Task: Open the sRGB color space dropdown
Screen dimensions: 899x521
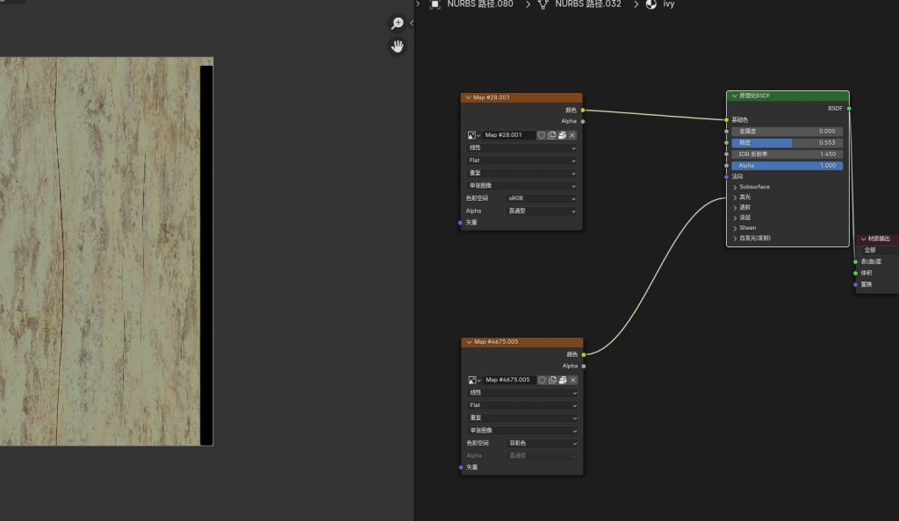Action: click(x=541, y=198)
